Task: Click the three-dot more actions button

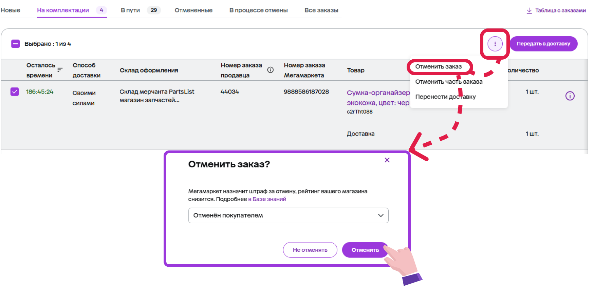Action: (x=495, y=44)
